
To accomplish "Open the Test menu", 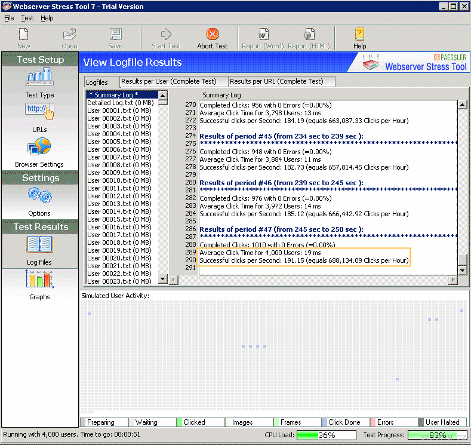I will (27, 18).
